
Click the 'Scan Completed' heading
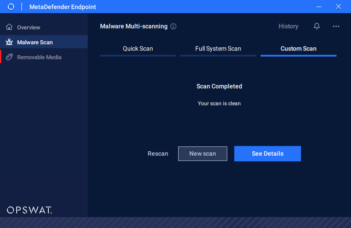[219, 86]
